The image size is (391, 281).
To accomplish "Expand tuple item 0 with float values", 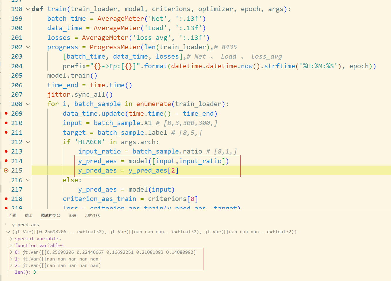I will click(11, 252).
